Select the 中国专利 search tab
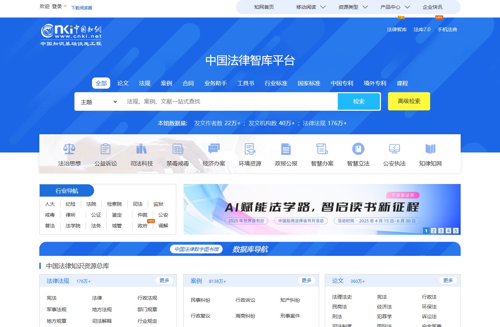Viewport: 500px width, 327px height. tap(342, 83)
